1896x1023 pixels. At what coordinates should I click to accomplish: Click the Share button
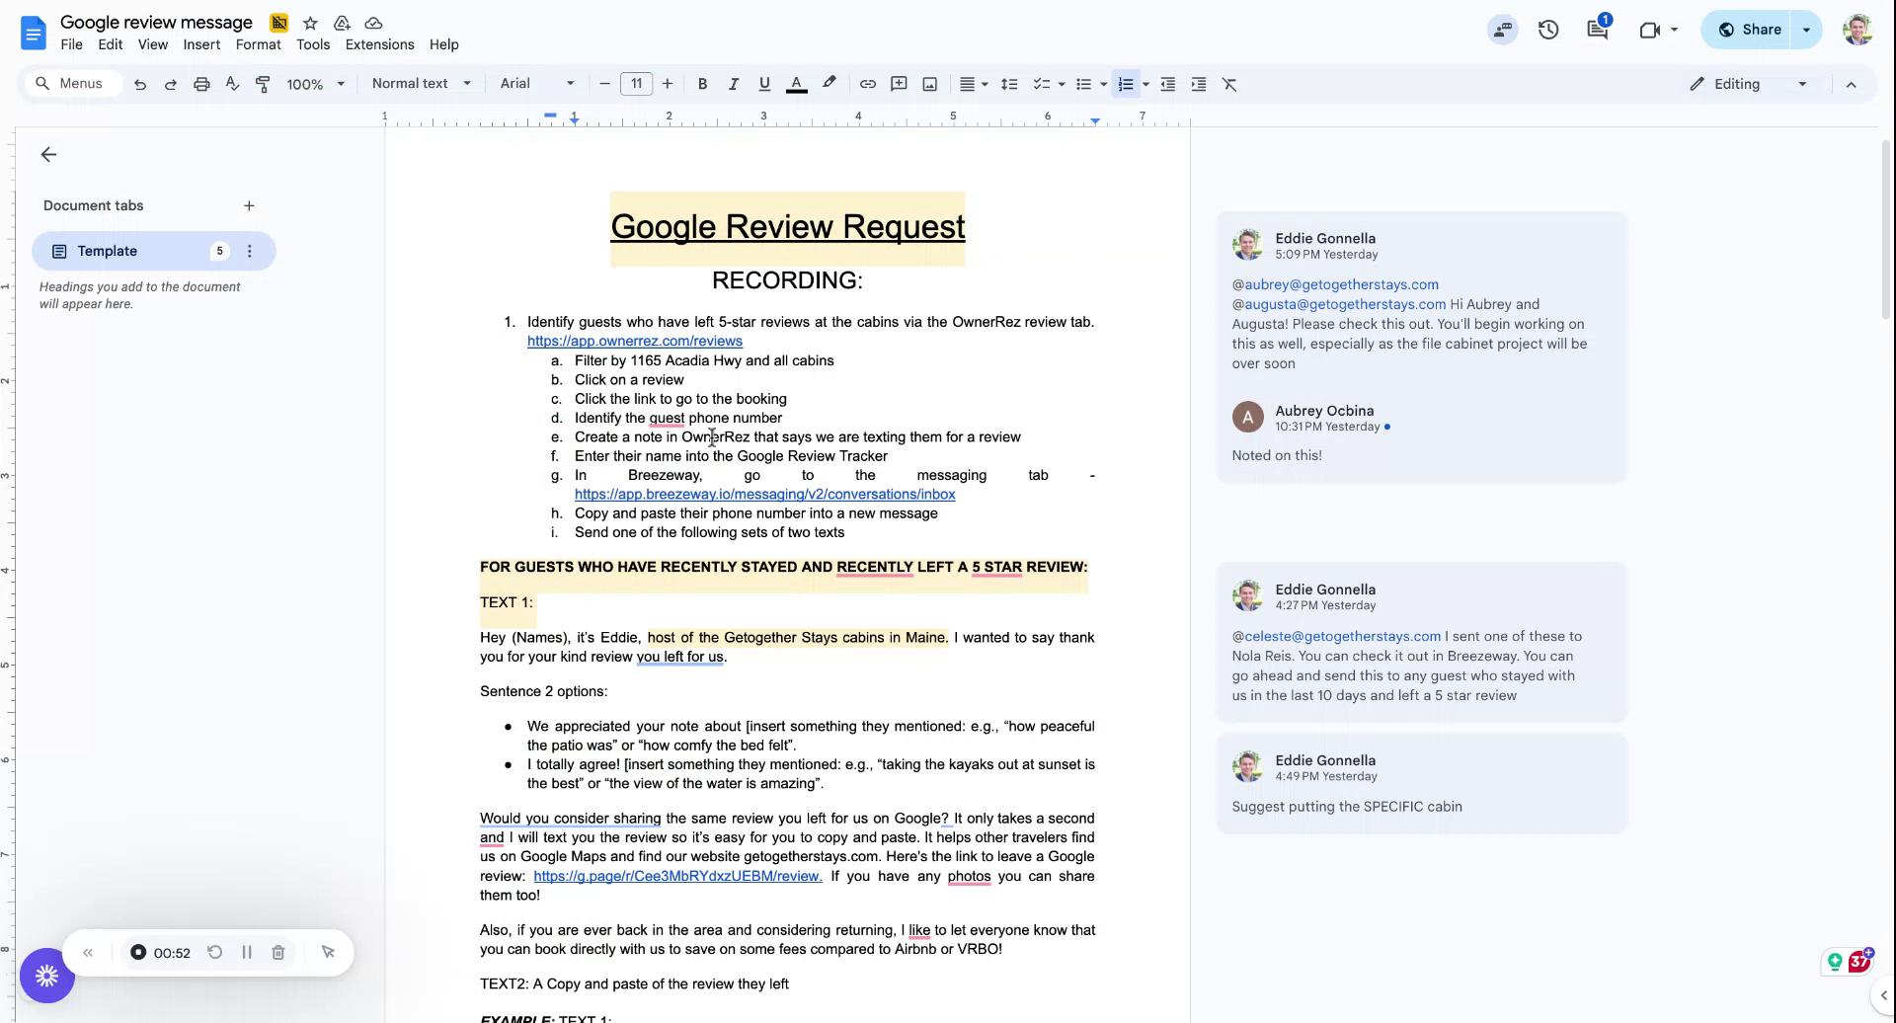1749,30
